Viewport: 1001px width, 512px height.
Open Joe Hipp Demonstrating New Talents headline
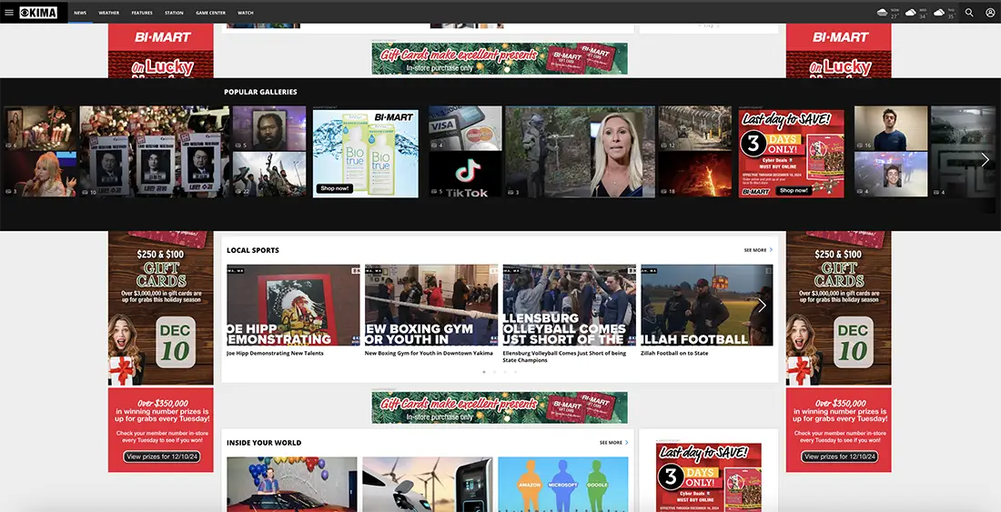click(x=275, y=353)
